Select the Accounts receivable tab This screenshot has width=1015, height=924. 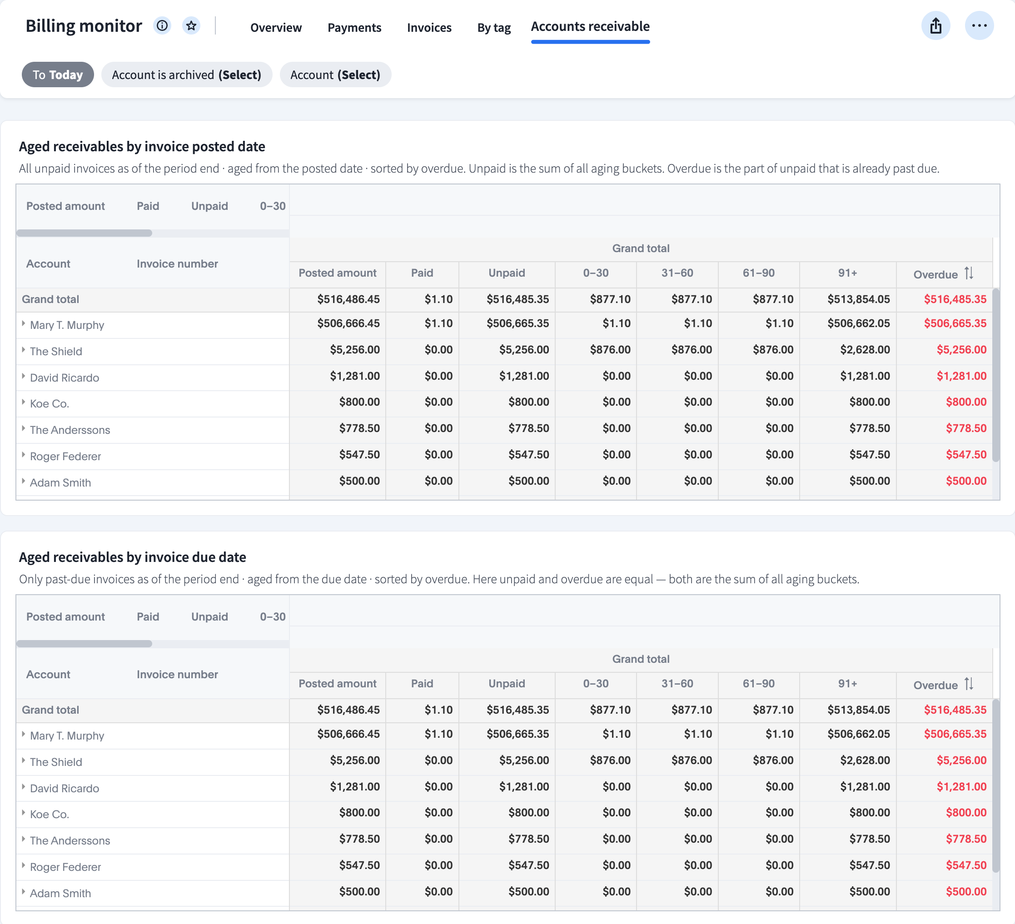590,26
